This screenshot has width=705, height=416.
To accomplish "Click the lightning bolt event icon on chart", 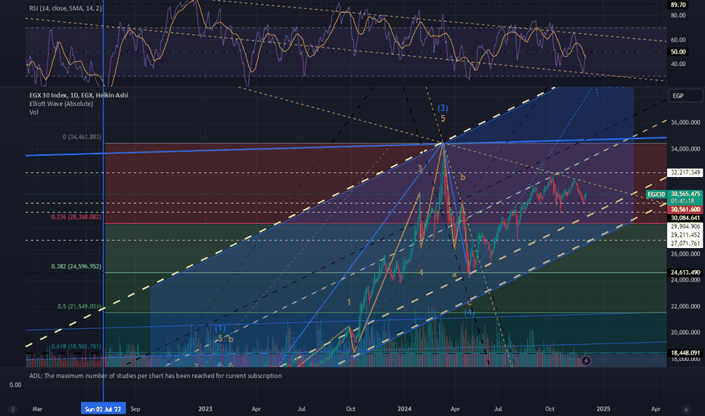I will click(x=585, y=360).
